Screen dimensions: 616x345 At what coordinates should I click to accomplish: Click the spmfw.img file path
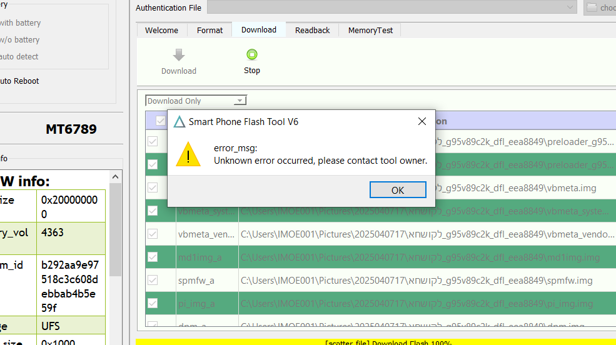417,281
